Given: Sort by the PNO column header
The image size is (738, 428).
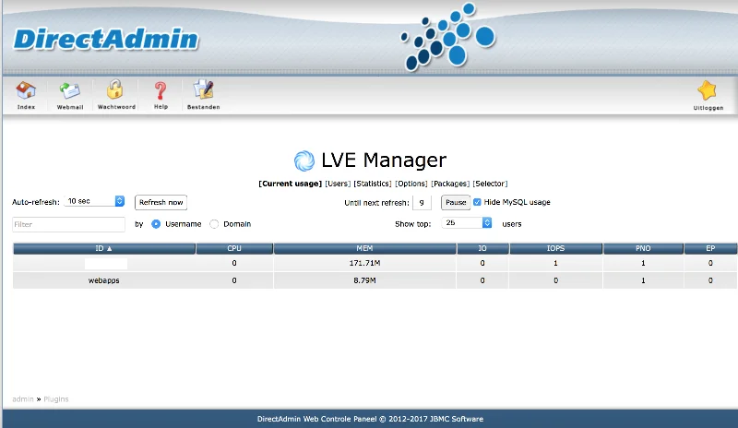Looking at the screenshot, I should pyautogui.click(x=643, y=249).
